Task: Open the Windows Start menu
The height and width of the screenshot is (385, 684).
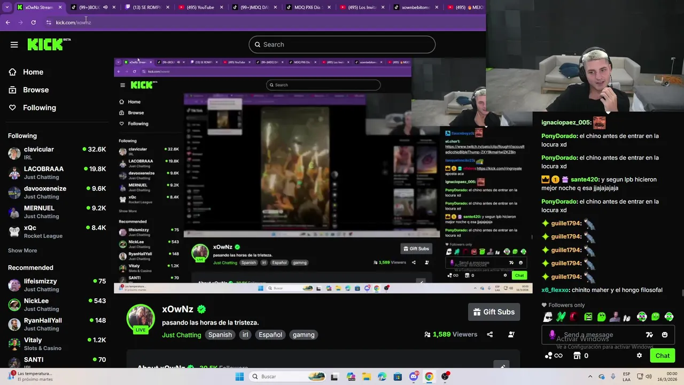Action: point(239,376)
